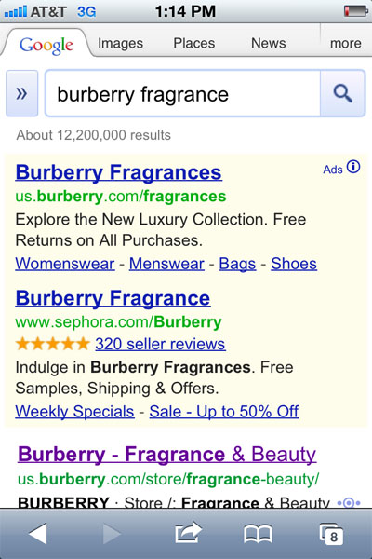Open Burberry - Fragrance & Beauty result

pyautogui.click(x=167, y=455)
